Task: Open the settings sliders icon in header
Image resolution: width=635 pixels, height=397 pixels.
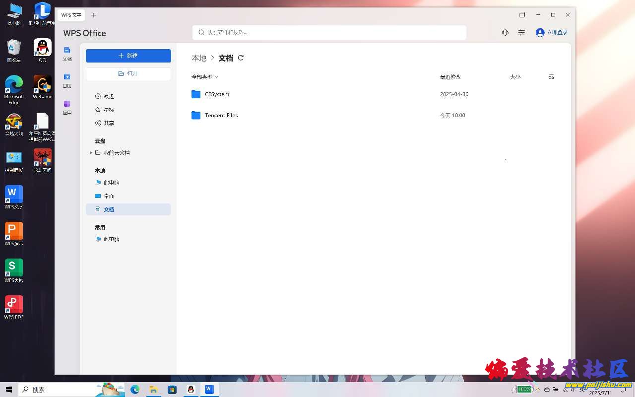Action: 521,33
